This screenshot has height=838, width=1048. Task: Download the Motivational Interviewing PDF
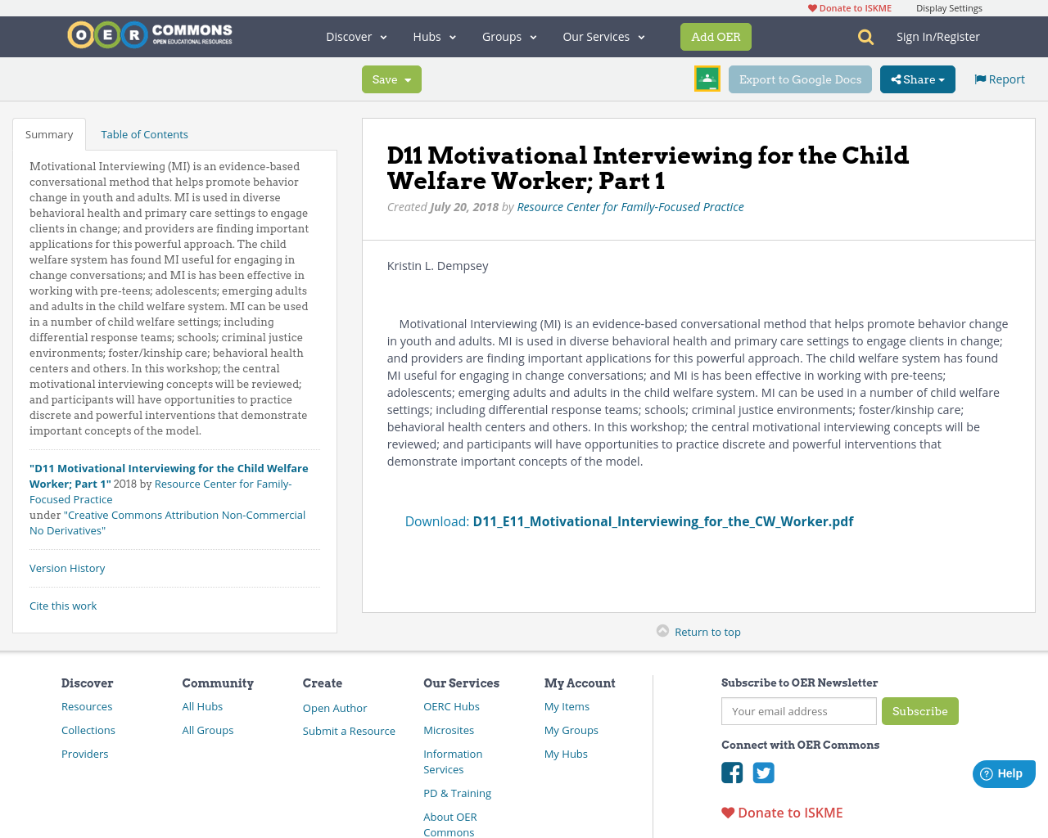(663, 520)
